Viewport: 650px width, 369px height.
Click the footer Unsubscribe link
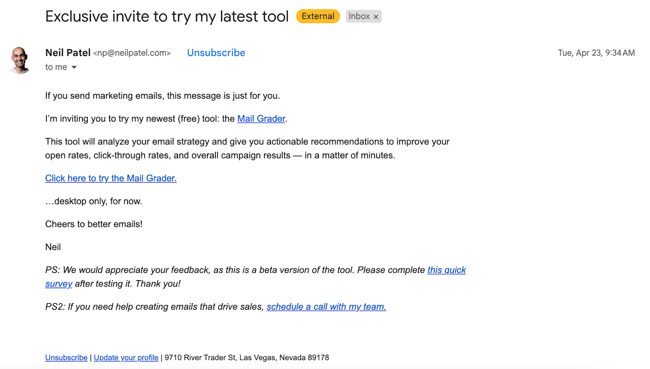66,358
